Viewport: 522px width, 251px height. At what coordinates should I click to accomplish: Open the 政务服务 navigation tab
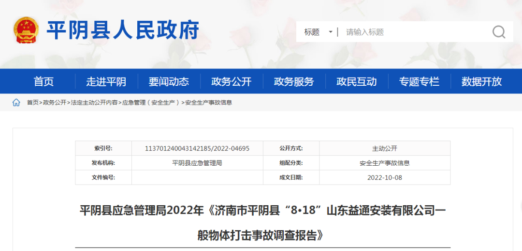tap(294, 81)
